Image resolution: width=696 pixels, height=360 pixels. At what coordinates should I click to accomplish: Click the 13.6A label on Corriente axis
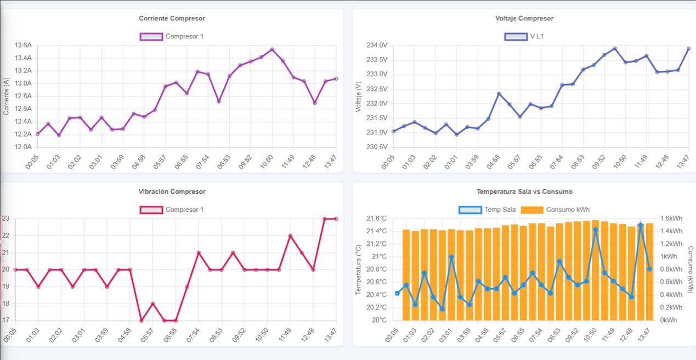point(22,45)
